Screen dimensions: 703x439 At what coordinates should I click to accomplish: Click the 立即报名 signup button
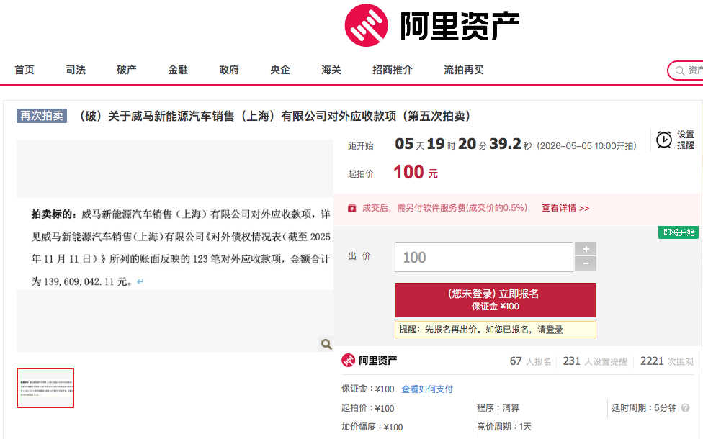click(x=495, y=299)
